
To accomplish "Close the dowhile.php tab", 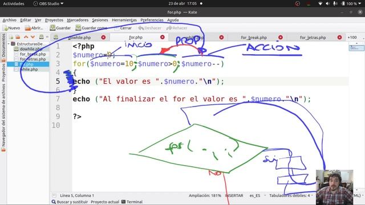I will coord(103,38).
